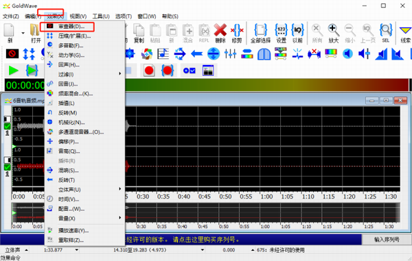Choose 回声(H) echo menu entry
412x261 pixels.
pos(84,64)
